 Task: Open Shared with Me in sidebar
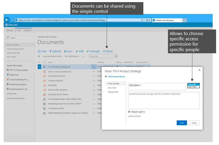(x=13, y=53)
